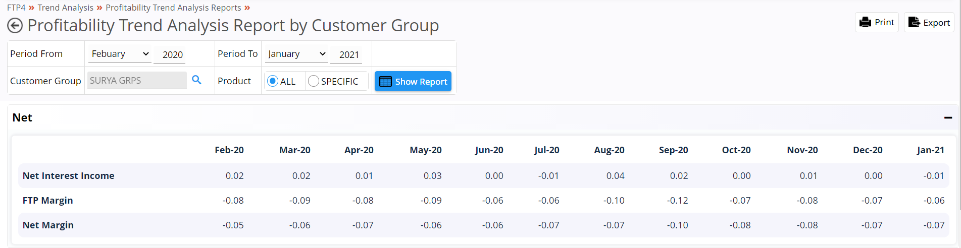The height and width of the screenshot is (248, 961).
Task: Open Trend Analysis breadcrumb
Action: click(x=66, y=8)
